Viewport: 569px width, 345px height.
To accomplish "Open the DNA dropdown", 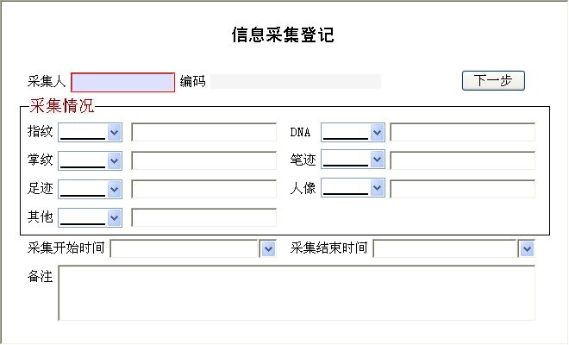I will (x=353, y=132).
